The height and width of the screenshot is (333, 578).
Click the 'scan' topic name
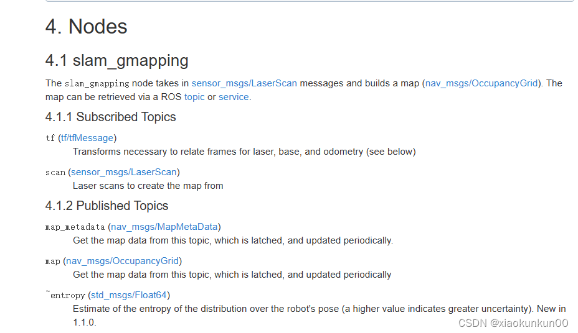point(55,172)
